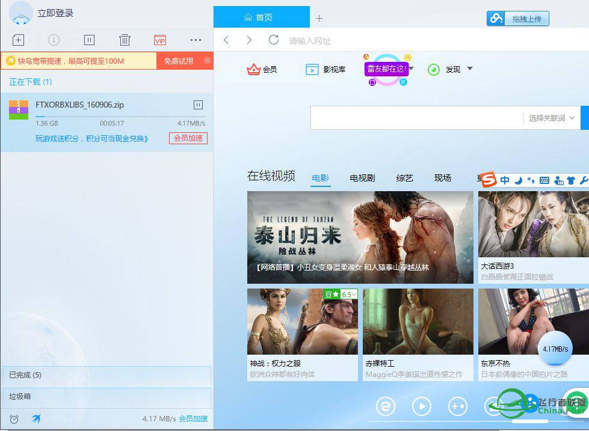Open Sogou skin settings via shirt icon
The height and width of the screenshot is (431, 589).
coord(572,180)
